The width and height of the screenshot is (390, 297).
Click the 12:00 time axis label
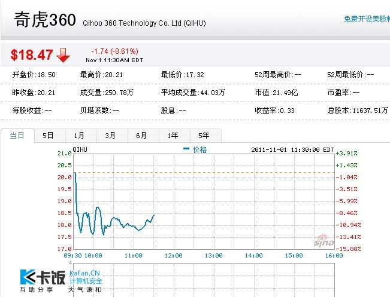click(173, 256)
